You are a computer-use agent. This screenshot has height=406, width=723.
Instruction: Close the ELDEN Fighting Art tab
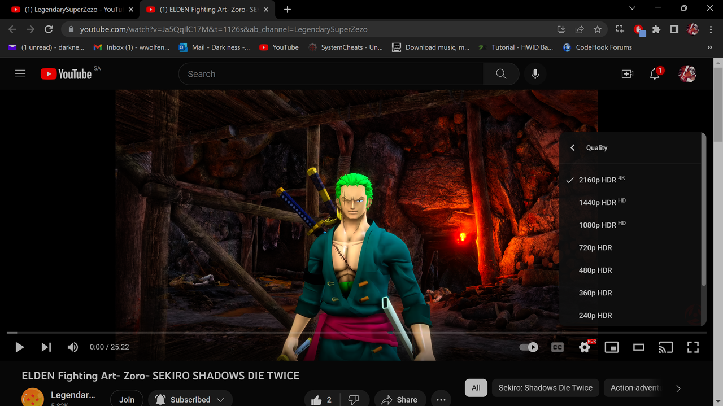pyautogui.click(x=266, y=10)
